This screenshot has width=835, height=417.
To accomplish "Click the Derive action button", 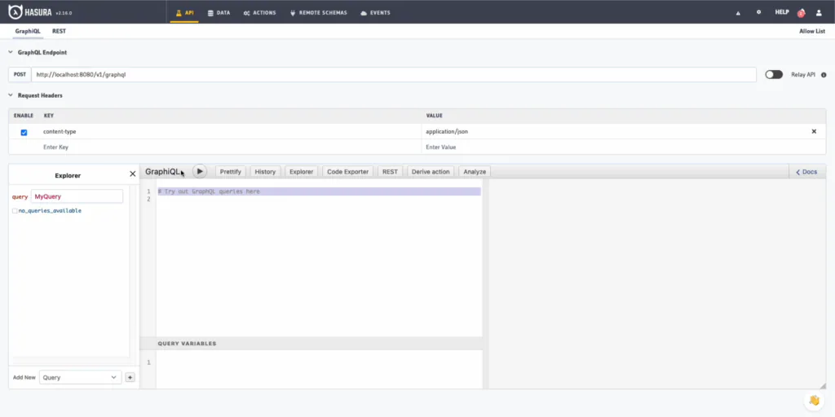I will click(x=431, y=172).
